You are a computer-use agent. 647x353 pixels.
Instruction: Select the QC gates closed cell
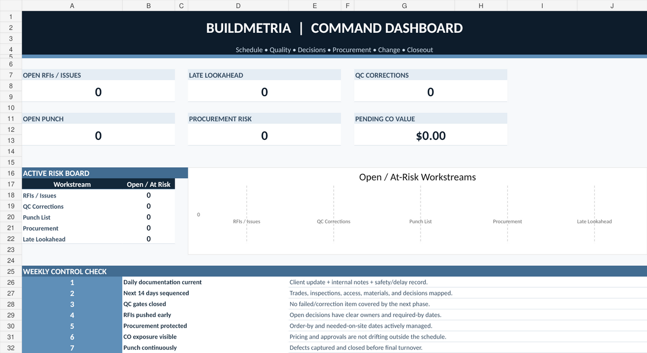point(205,304)
